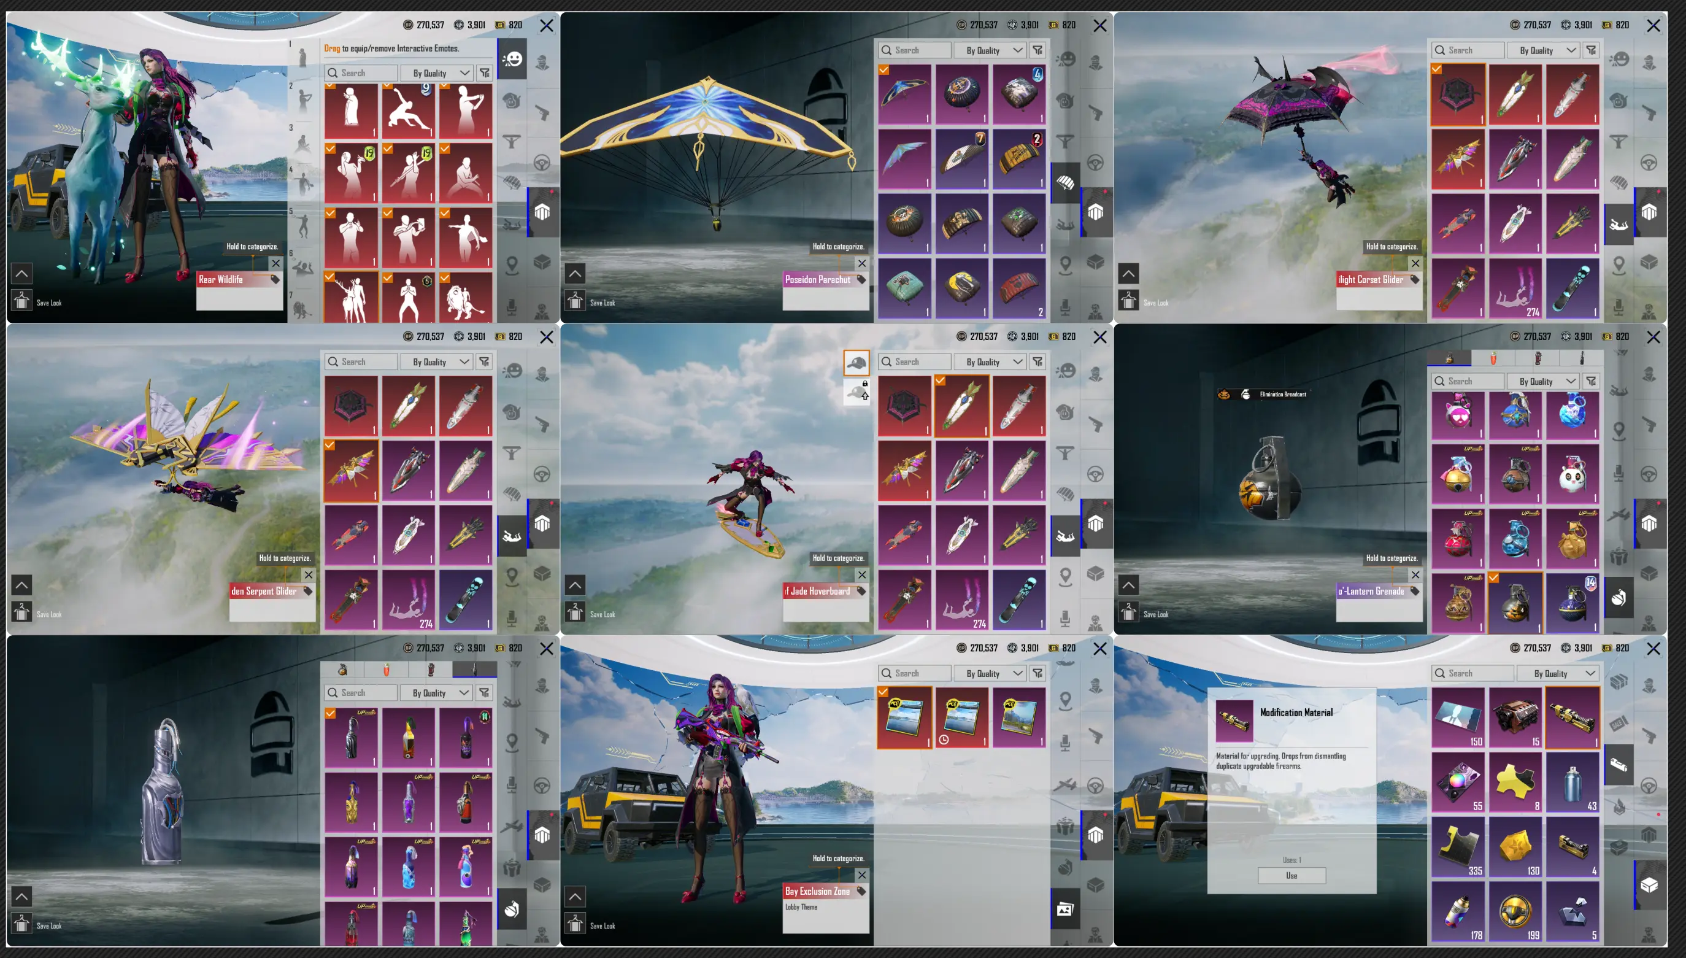Image resolution: width=1686 pixels, height=958 pixels.
Task: Open filter icon in Interactive Emotes panel
Action: coord(484,73)
